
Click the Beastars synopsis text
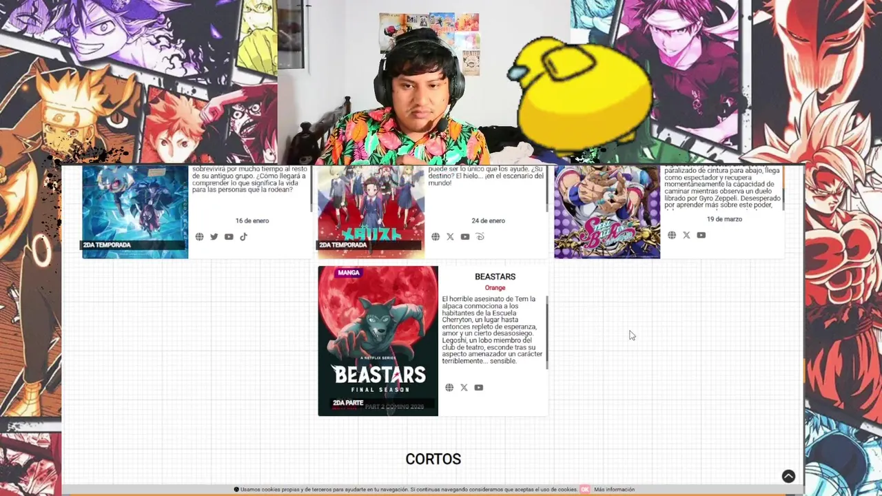(492, 331)
